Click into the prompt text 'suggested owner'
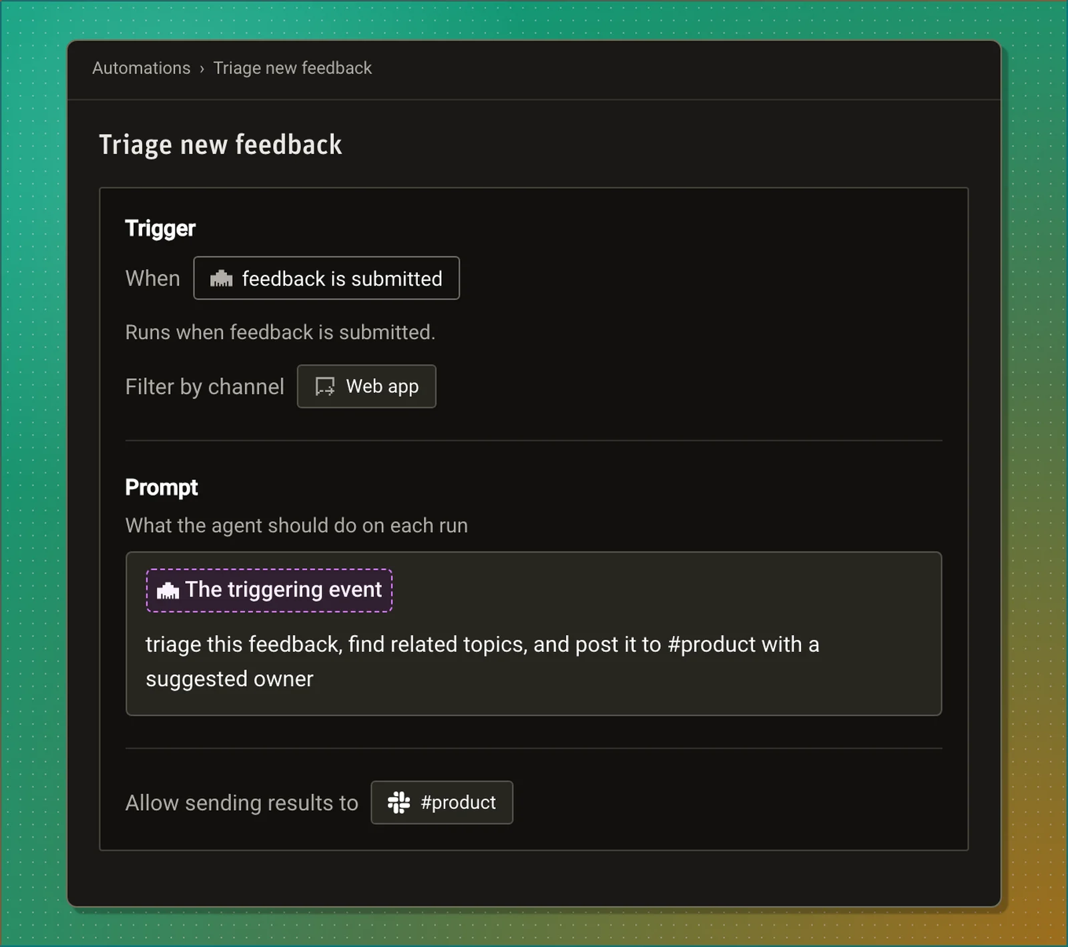1068x947 pixels. 230,679
